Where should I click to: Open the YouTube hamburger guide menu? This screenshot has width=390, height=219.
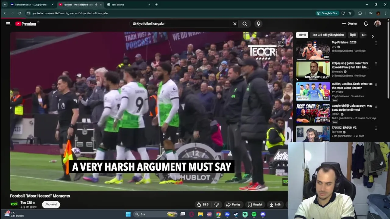(x=8, y=24)
